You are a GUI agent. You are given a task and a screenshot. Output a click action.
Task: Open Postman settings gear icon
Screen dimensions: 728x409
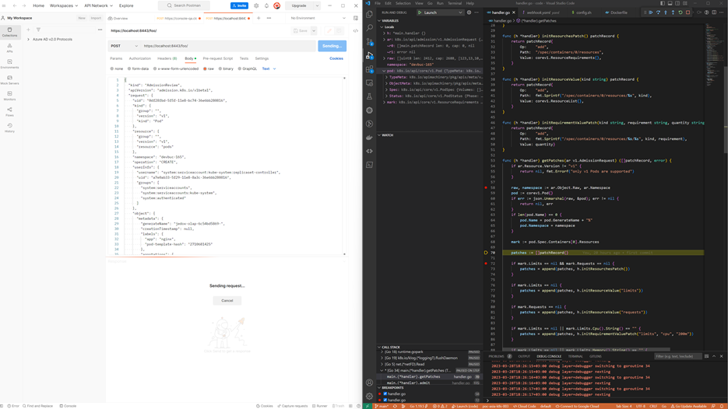pos(256,5)
